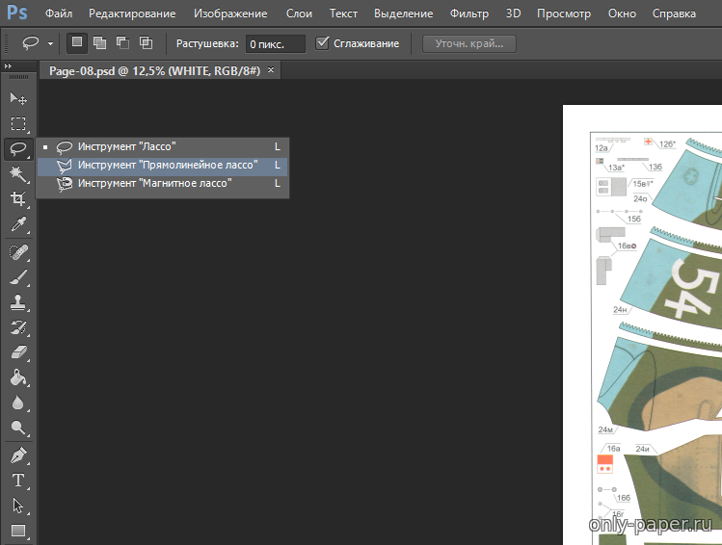722x545 pixels.
Task: Close the Page-08.psd document tab
Action: point(271,70)
